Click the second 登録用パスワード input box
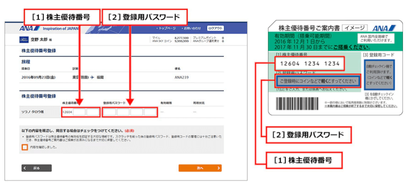 click(x=123, y=112)
